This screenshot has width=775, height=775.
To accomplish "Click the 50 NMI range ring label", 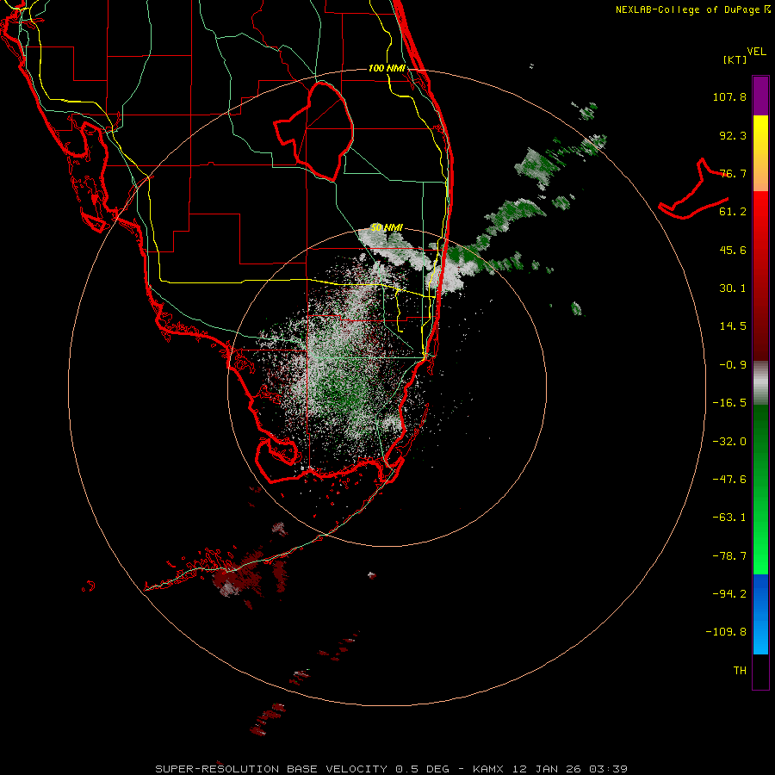I will pyautogui.click(x=387, y=228).
